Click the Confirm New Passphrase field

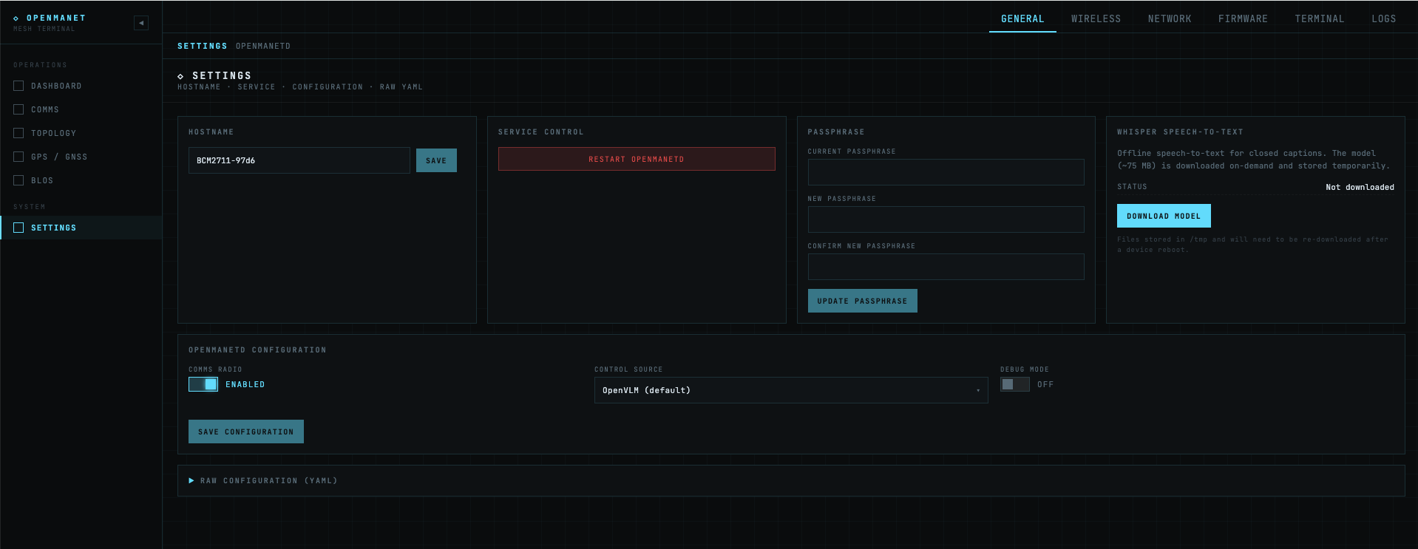(x=946, y=267)
